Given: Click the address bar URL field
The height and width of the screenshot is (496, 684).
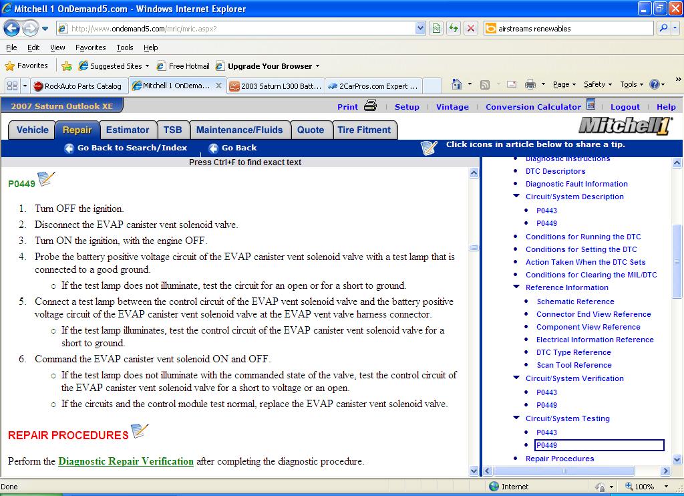Looking at the screenshot, I should (236, 29).
